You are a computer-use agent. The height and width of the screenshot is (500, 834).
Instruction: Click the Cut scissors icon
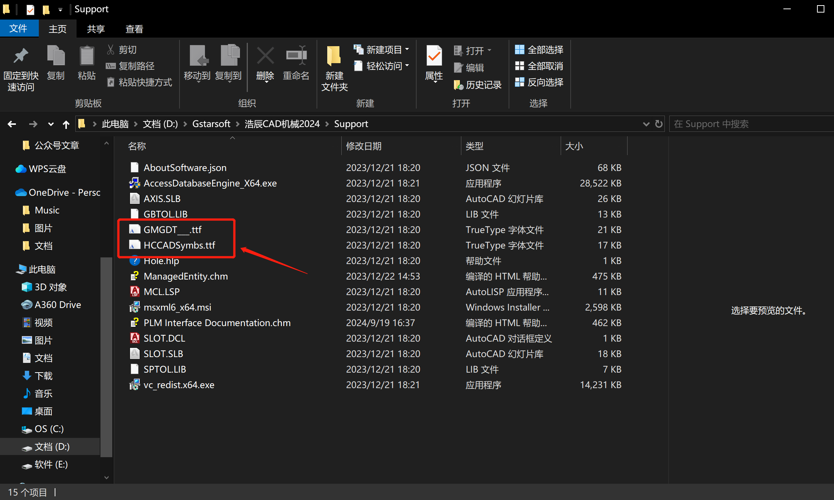110,49
